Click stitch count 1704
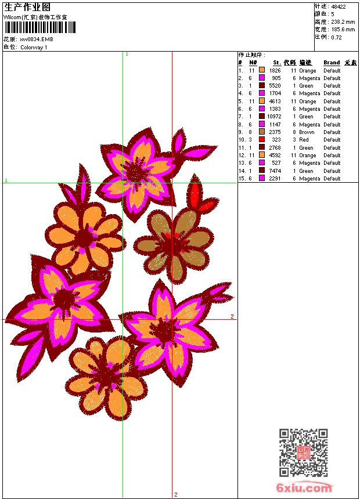Viewport: 360px width, 499px height. click(275, 93)
